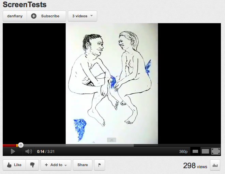The width and height of the screenshot is (225, 174).
Task: Open the danflany channel button
Action: [15, 16]
